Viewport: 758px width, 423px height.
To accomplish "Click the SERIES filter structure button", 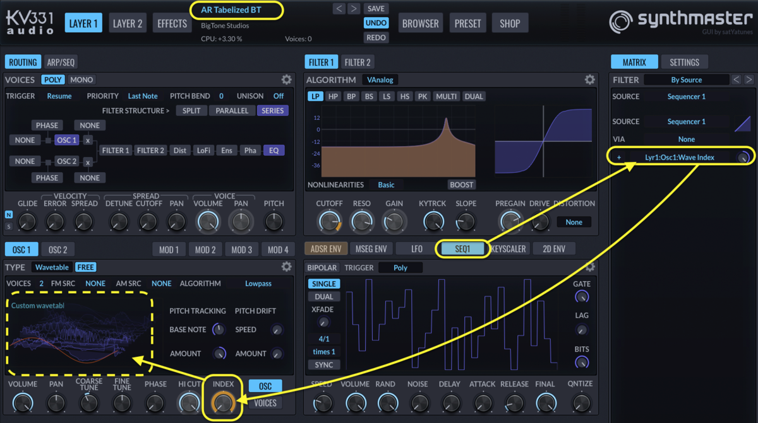I will tap(272, 110).
